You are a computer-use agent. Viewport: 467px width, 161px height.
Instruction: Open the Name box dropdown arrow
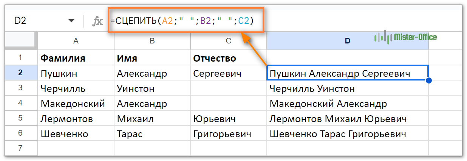[71, 21]
